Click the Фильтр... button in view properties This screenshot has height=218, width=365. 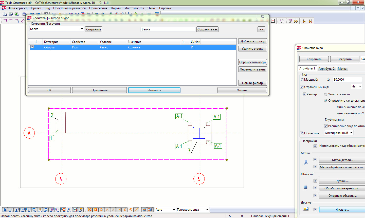click(x=342, y=210)
